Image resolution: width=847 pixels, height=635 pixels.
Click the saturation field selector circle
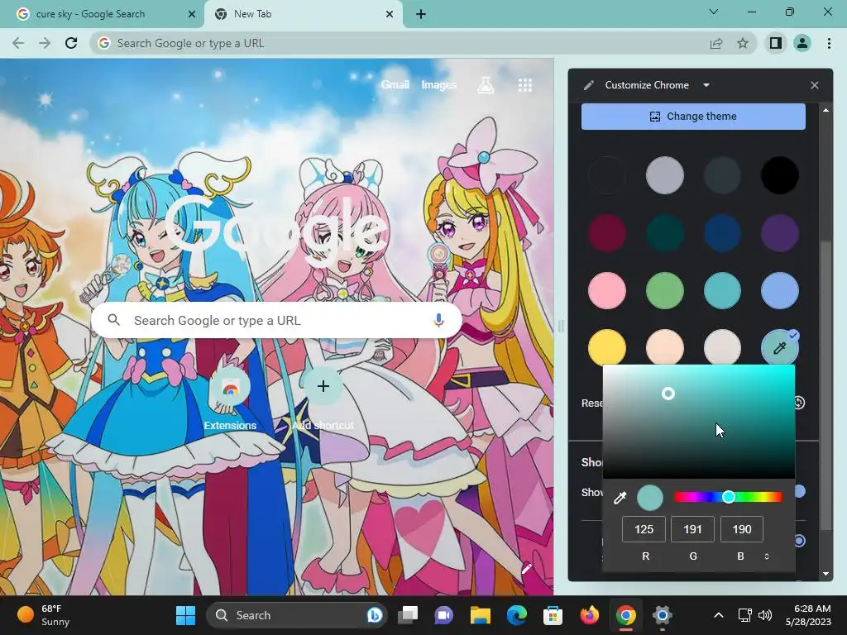(x=668, y=394)
